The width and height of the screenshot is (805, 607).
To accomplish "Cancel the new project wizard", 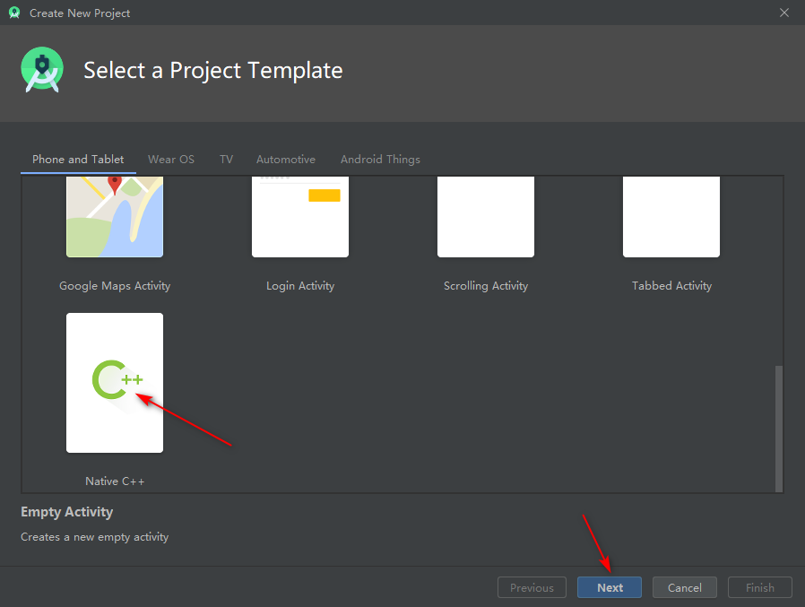I will pos(684,587).
